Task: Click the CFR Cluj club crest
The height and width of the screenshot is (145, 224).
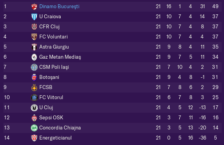Action: (34, 27)
